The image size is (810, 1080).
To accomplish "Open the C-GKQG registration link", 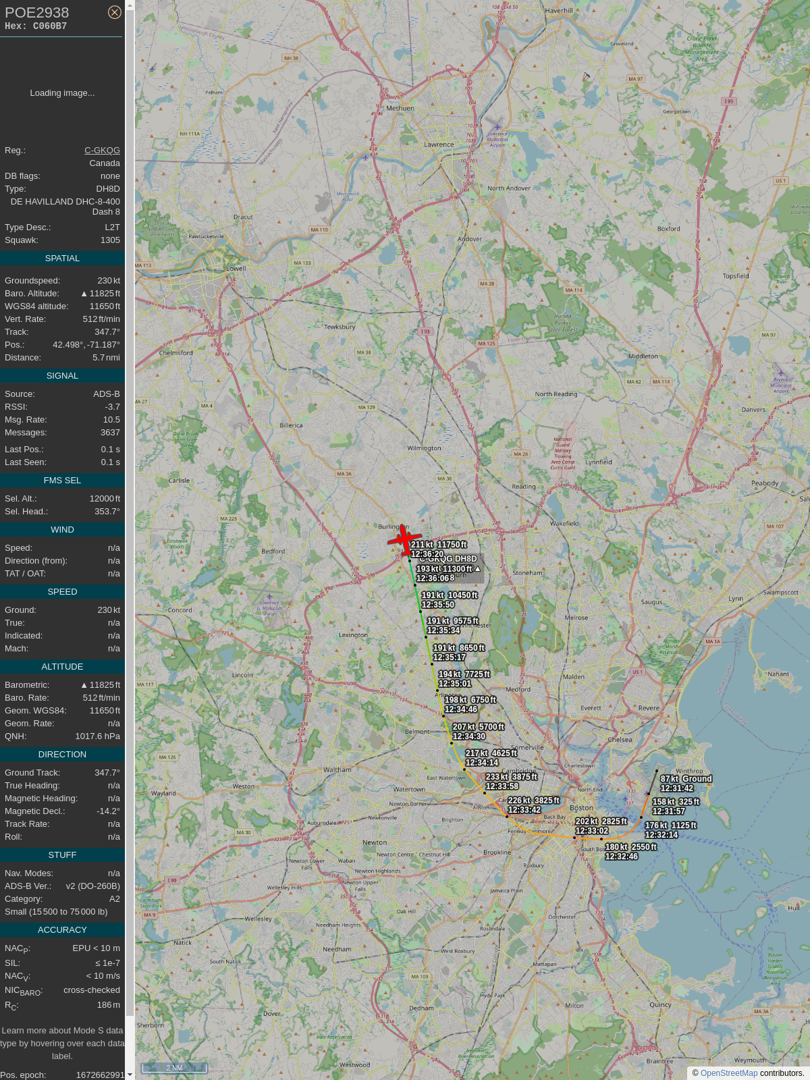I will point(102,151).
